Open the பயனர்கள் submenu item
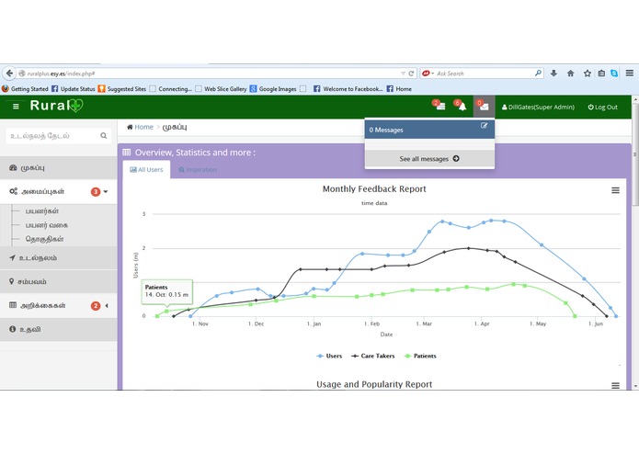Viewport: 639px width, 454px height. pos(42,211)
